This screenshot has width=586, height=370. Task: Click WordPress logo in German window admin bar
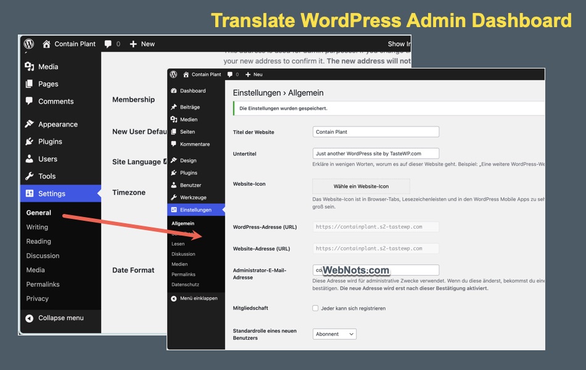coord(173,75)
